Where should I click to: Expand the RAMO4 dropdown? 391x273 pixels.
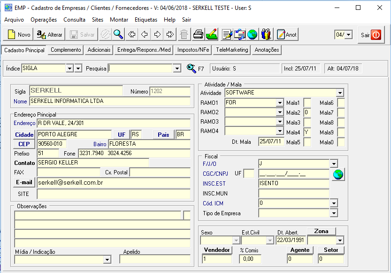pos(280,131)
